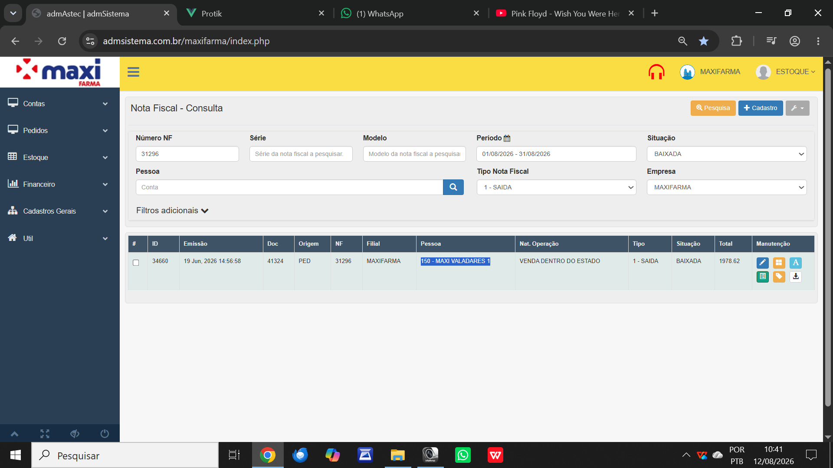
Task: Click the Total value 1978.62
Action: tap(729, 261)
